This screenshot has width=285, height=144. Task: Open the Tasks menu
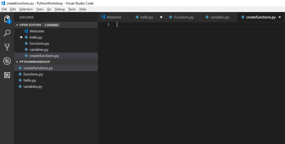(72, 9)
